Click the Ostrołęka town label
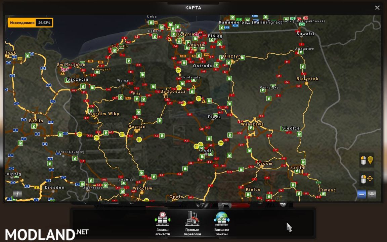This screenshot has height=242, width=387. [269, 87]
